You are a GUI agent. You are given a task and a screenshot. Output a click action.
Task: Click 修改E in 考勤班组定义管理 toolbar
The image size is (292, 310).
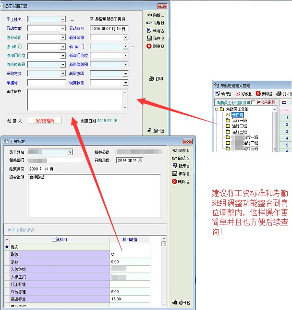245,94
